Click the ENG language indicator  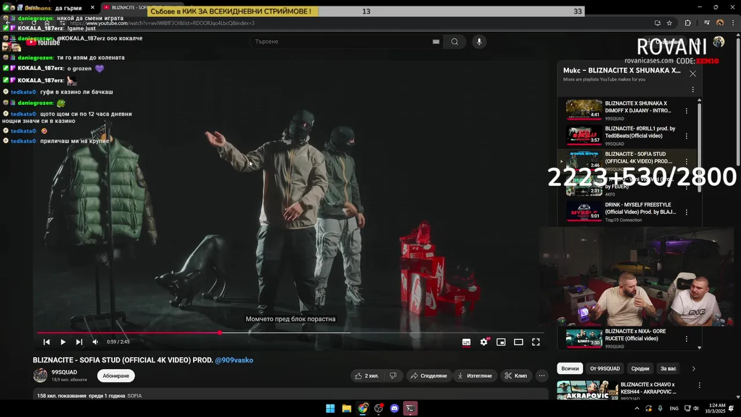click(674, 408)
